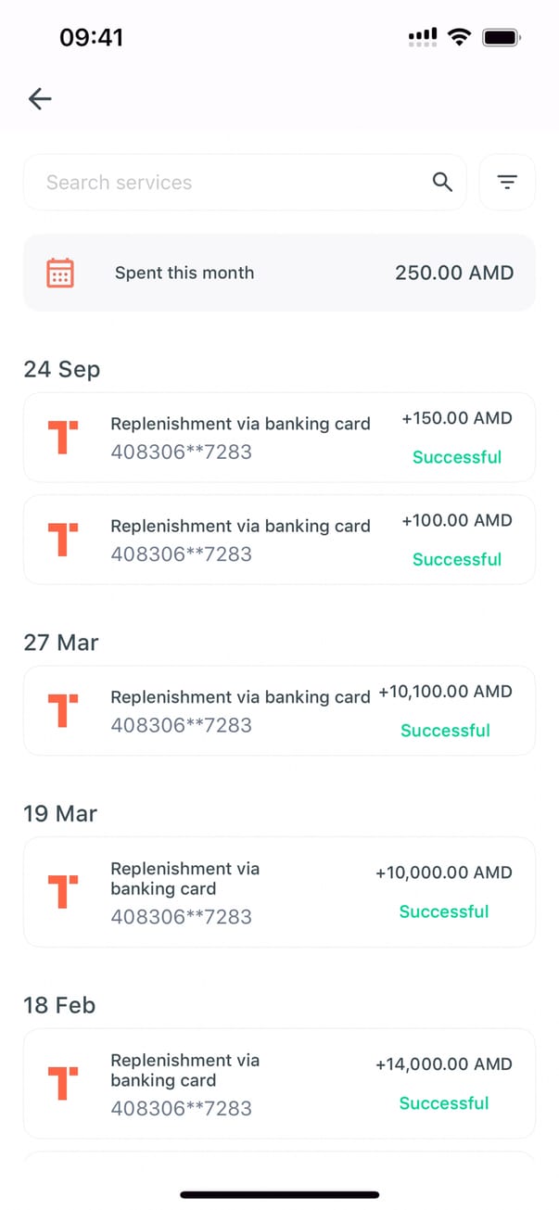
Task: Tap the T logo on +150.00 AMD transaction
Action: point(63,437)
